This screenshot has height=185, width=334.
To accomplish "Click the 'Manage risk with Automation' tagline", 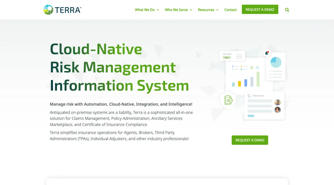I will tap(121, 104).
